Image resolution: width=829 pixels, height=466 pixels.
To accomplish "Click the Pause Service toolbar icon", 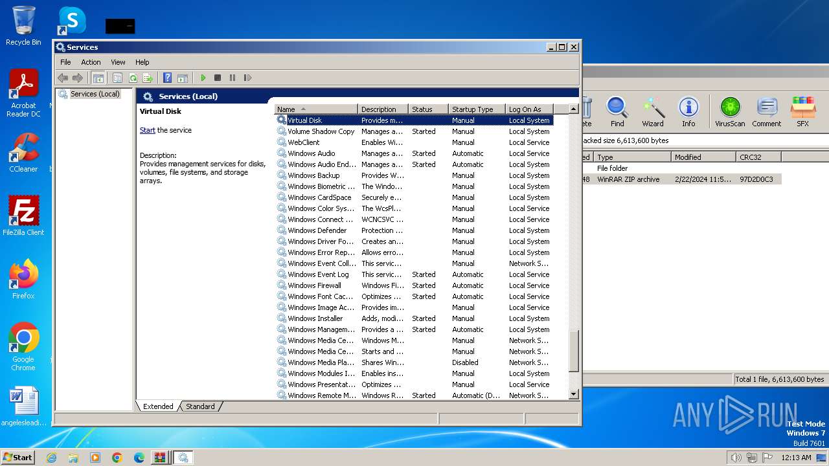I will coord(233,78).
